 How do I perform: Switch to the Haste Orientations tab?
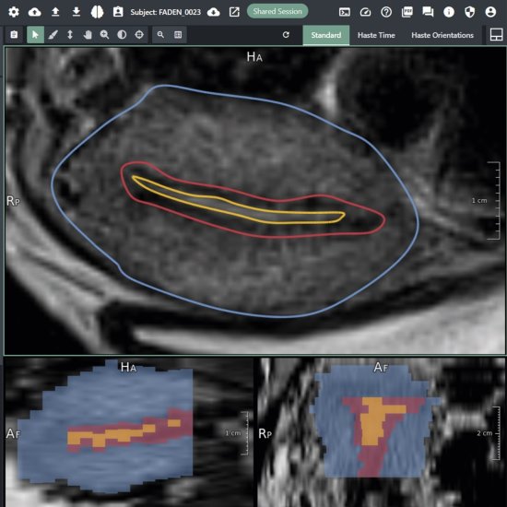point(442,35)
